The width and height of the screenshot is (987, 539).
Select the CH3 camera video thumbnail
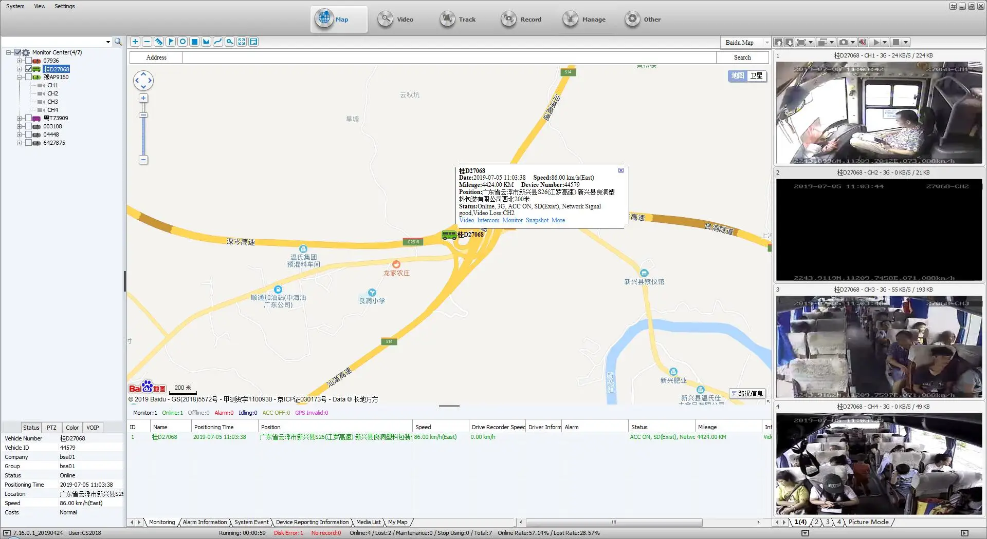(879, 346)
